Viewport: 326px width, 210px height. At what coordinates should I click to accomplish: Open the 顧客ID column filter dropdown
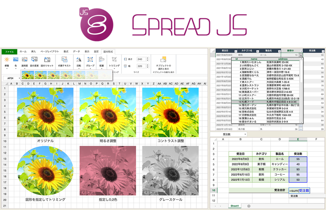(301, 51)
